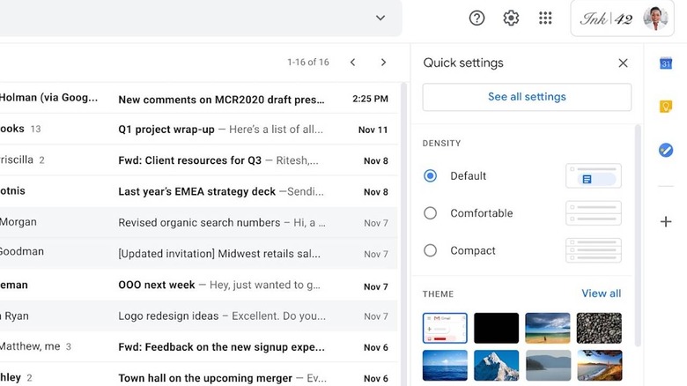This screenshot has width=687, height=386.
Task: Go to older emails page arrow
Action: (383, 63)
